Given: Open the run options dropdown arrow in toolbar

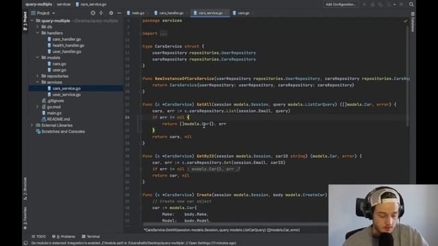Looking at the screenshot, I should [x=394, y=5].
